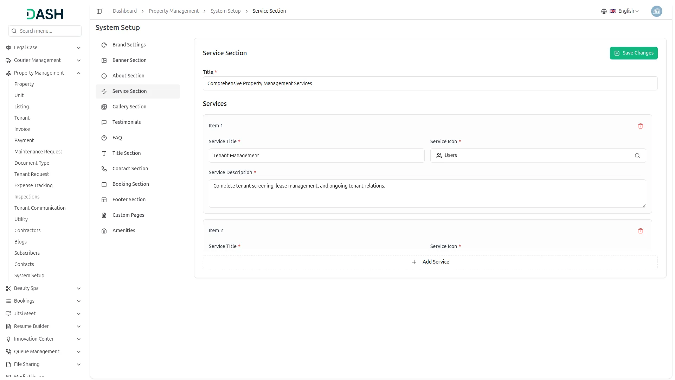This screenshot has width=675, height=380.
Task: Navigate to Dashboard breadcrumb link
Action: 124,11
